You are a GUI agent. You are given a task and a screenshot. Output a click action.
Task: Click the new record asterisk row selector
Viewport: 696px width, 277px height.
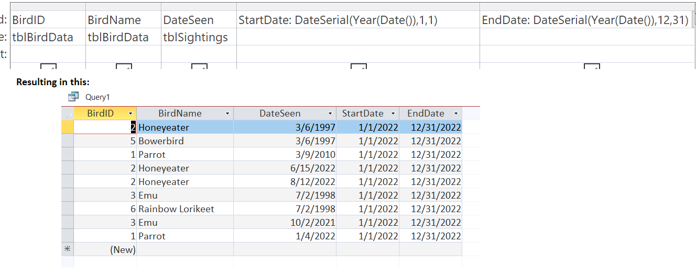(68, 249)
